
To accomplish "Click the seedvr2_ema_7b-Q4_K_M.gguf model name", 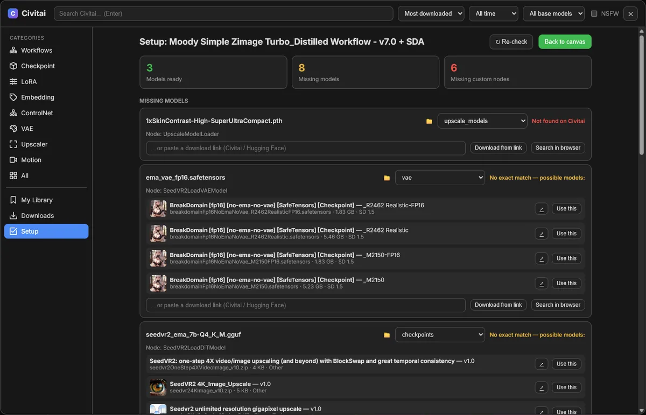I will (193, 335).
